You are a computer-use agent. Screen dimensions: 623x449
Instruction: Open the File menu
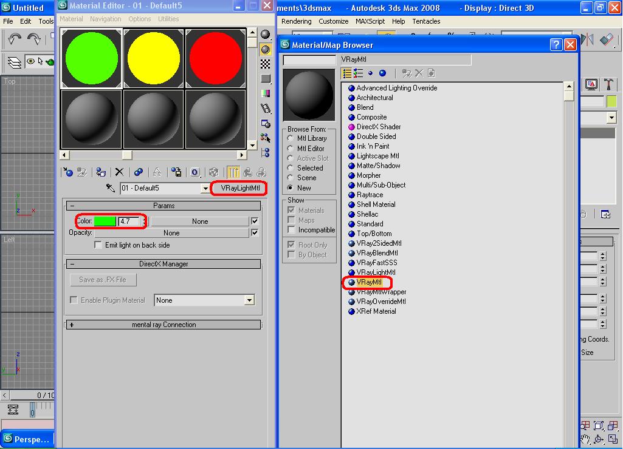click(x=8, y=21)
